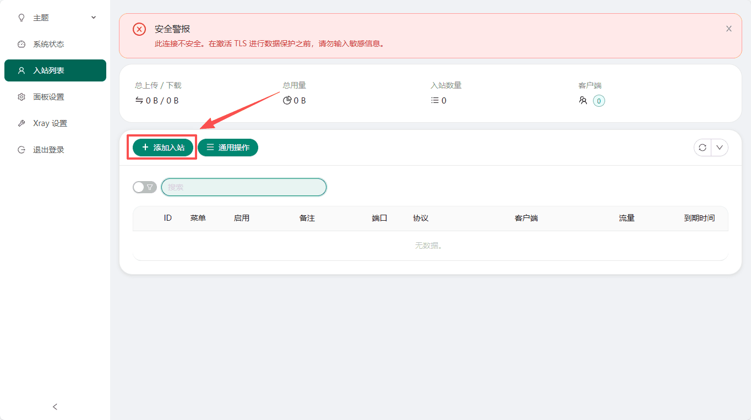Click the 退出登录 logout icon
The image size is (751, 420).
point(21,150)
